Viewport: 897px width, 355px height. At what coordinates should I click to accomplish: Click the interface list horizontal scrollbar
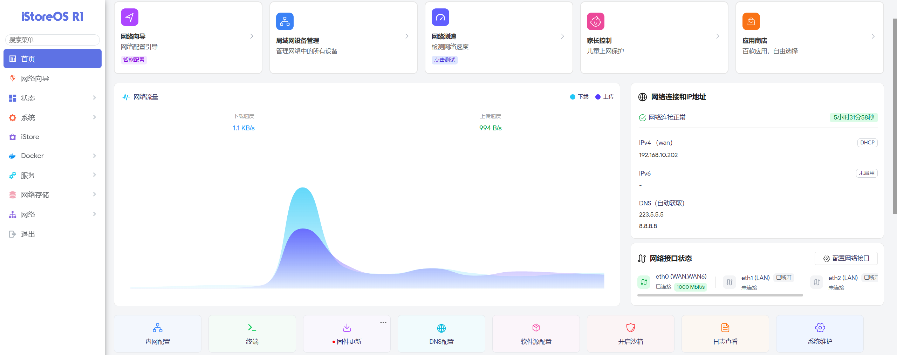(x=720, y=295)
